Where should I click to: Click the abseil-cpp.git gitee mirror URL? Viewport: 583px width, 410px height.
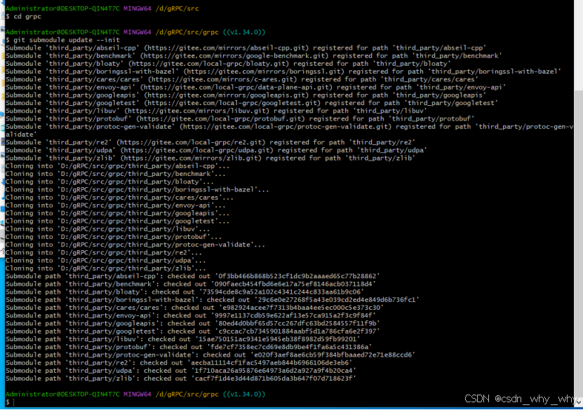[x=227, y=48]
